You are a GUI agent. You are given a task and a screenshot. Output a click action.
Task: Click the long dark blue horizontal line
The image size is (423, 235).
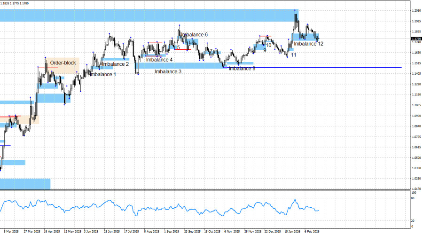(x=329, y=67)
